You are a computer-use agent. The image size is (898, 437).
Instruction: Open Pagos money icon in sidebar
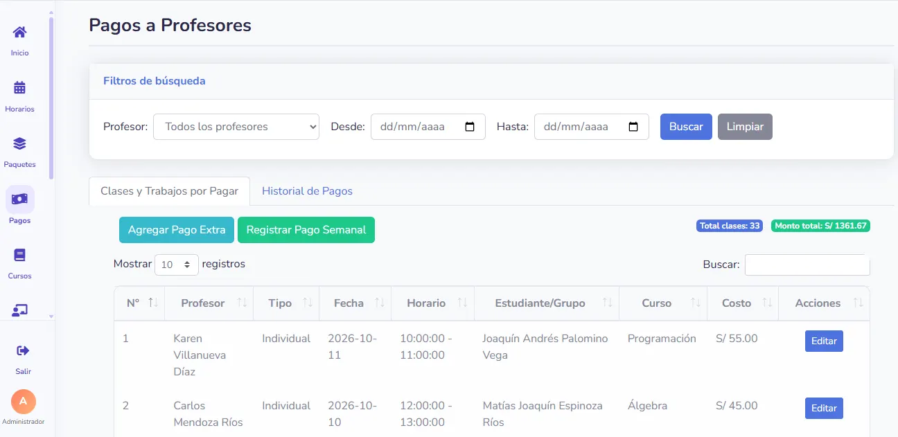click(x=19, y=199)
